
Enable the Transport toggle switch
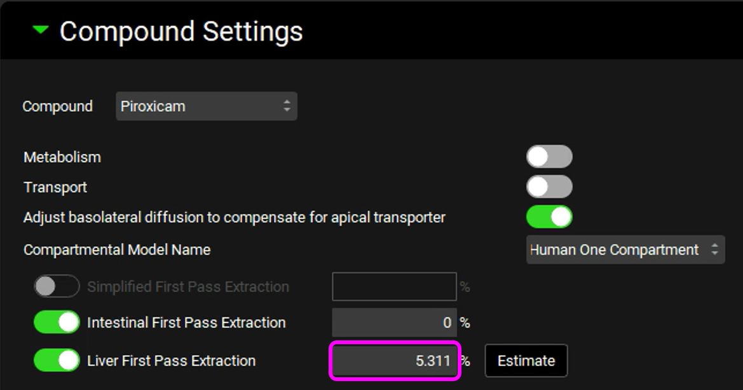[549, 187]
